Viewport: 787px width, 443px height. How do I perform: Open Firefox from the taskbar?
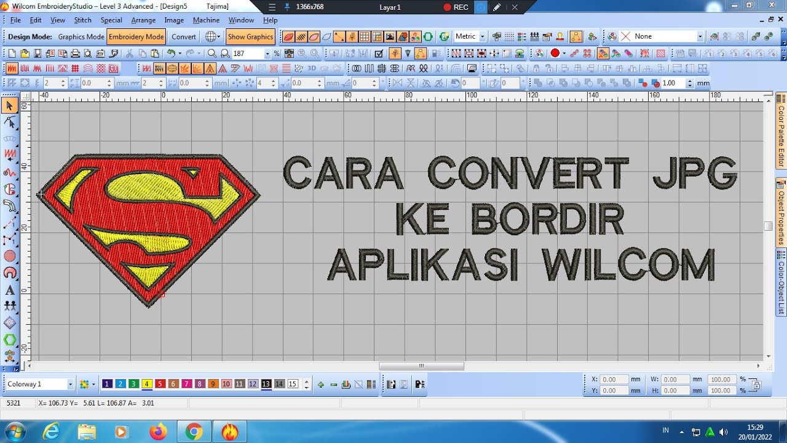click(x=158, y=432)
